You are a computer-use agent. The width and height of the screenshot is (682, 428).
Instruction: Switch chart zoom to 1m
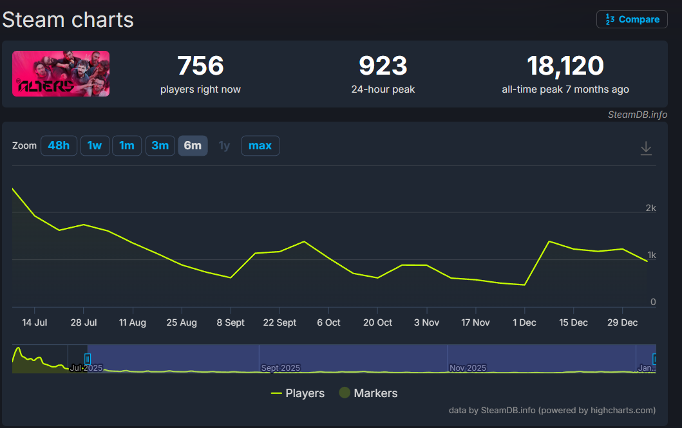pos(127,145)
